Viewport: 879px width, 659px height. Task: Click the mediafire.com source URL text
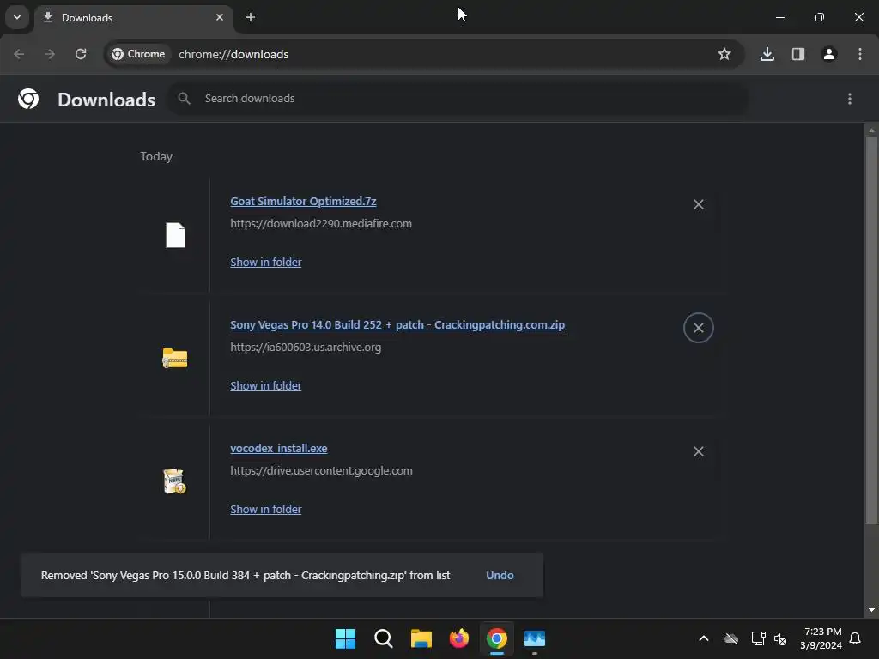click(321, 224)
